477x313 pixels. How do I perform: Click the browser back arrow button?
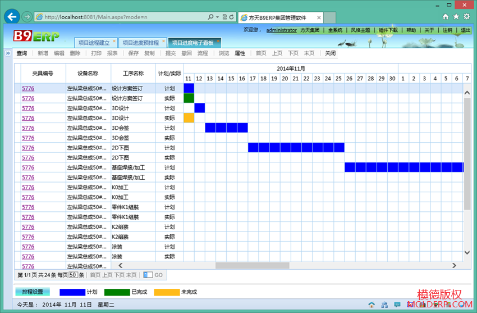pyautogui.click(x=12, y=17)
